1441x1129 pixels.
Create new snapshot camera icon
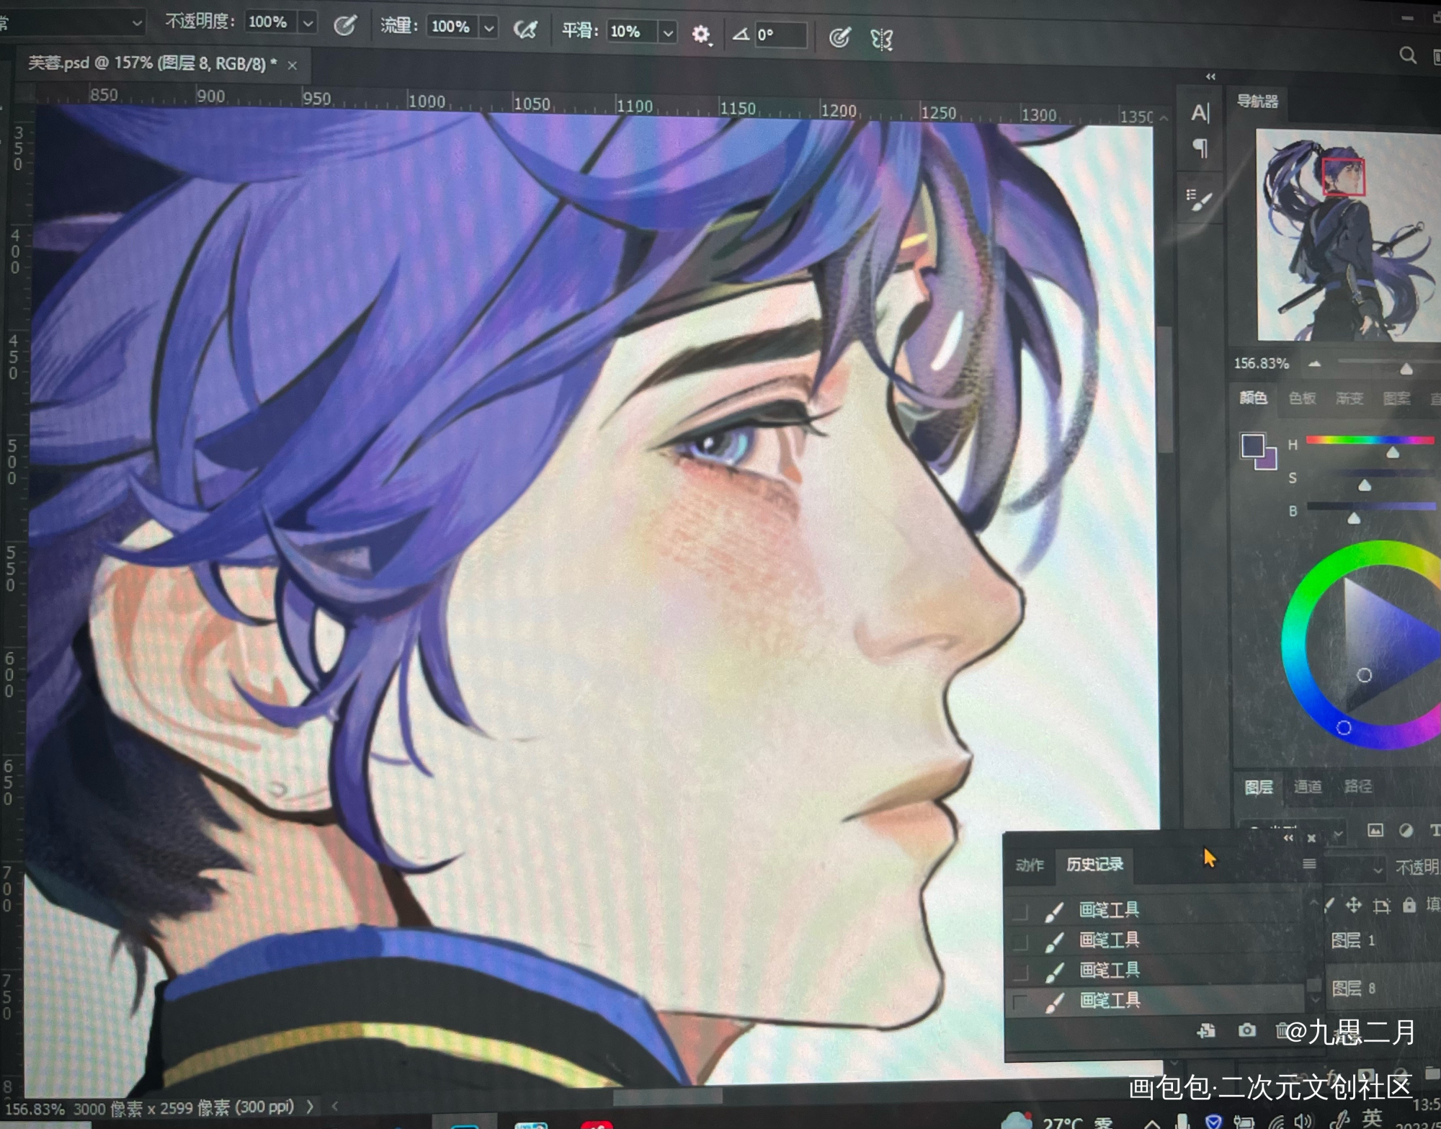(x=1247, y=1030)
